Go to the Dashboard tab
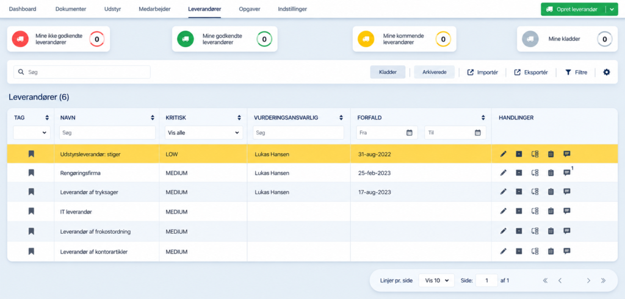 pos(23,9)
